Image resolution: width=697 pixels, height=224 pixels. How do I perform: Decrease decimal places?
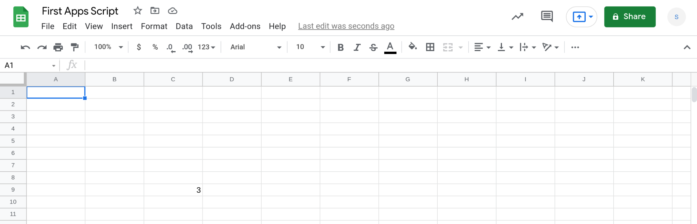(171, 48)
